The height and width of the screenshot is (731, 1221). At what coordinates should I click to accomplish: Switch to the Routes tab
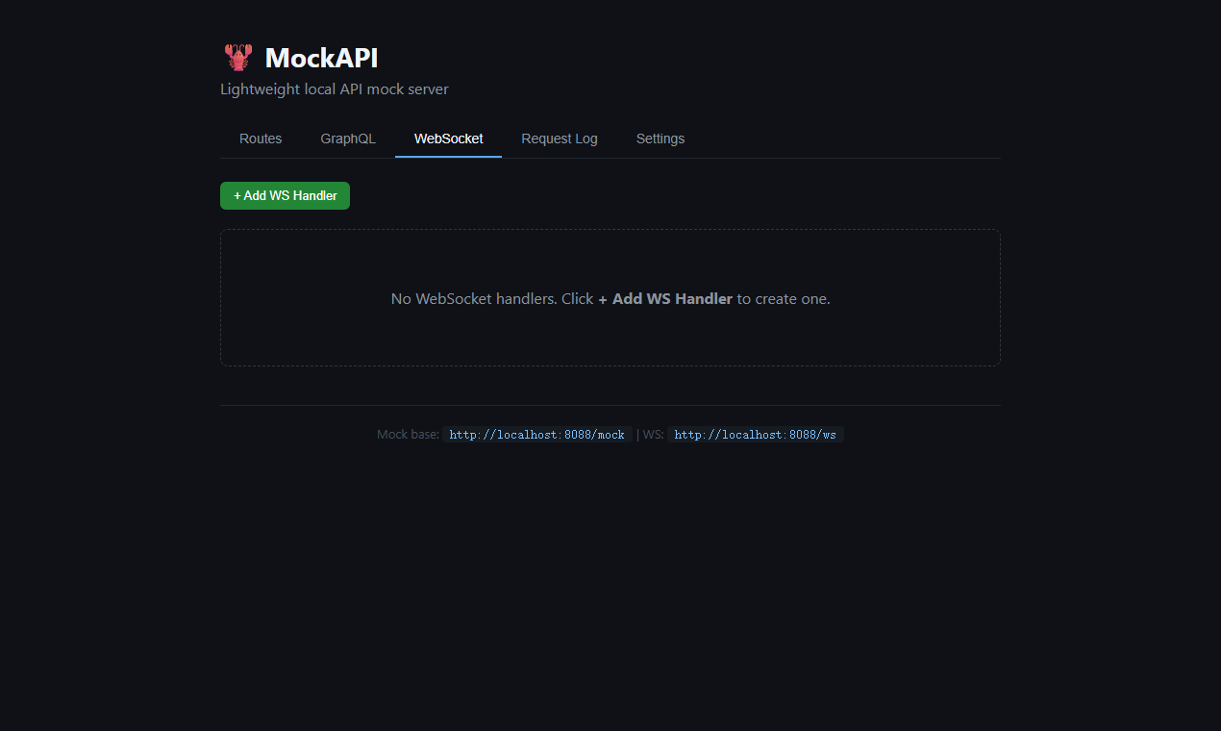point(260,139)
